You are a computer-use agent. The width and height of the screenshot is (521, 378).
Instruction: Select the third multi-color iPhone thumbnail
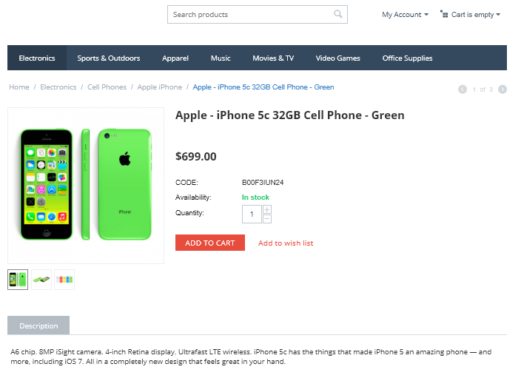(x=64, y=280)
